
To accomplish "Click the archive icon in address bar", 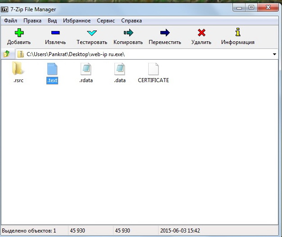I will 21,54.
